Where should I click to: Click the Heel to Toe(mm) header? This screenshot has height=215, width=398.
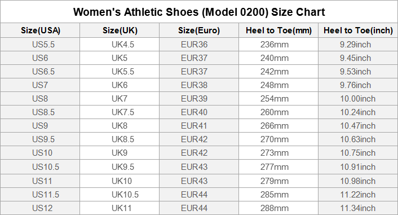[x=278, y=30]
